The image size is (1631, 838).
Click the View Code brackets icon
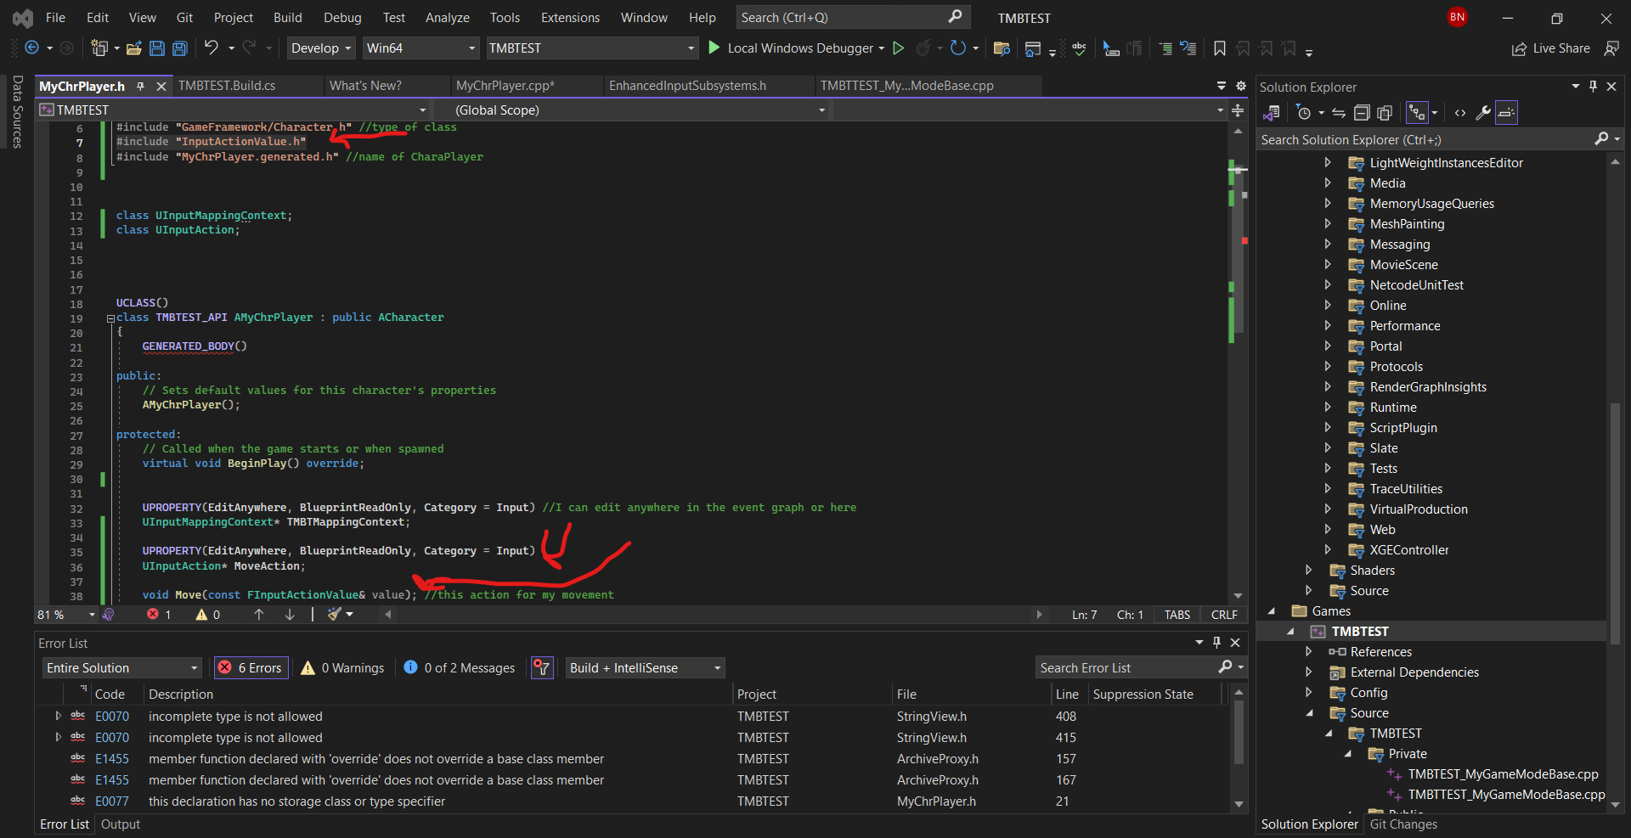tap(1460, 112)
